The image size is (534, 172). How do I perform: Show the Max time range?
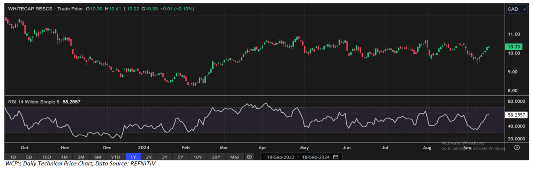point(235,157)
